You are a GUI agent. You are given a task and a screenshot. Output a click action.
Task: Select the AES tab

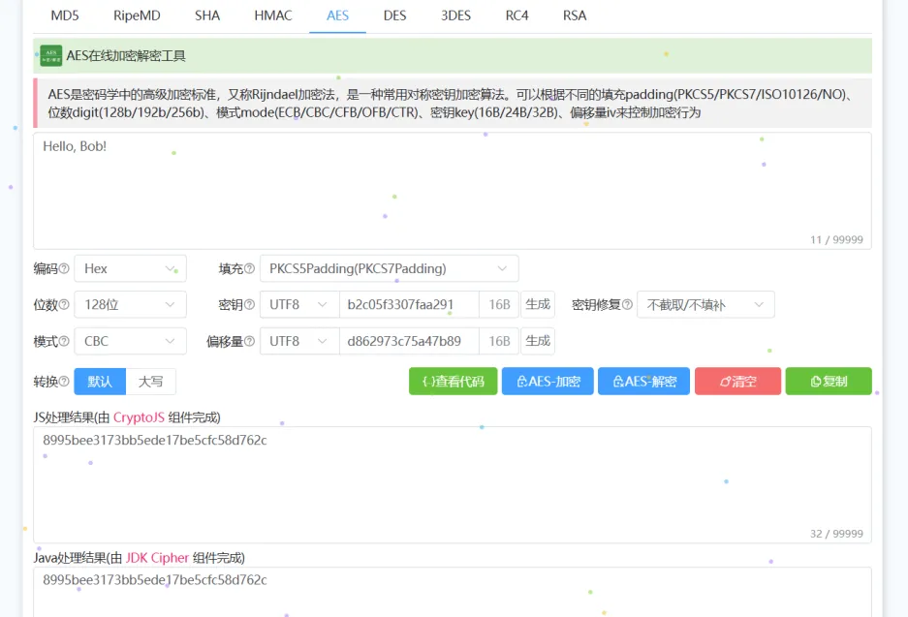(337, 15)
